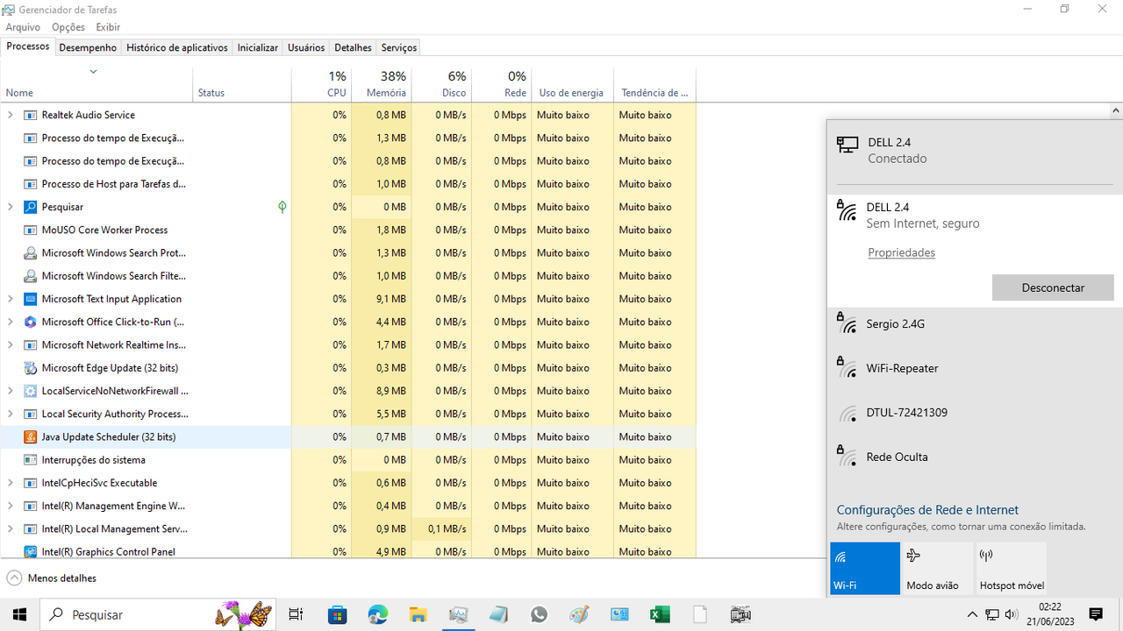Sort by Uso de energia column header

(x=572, y=84)
